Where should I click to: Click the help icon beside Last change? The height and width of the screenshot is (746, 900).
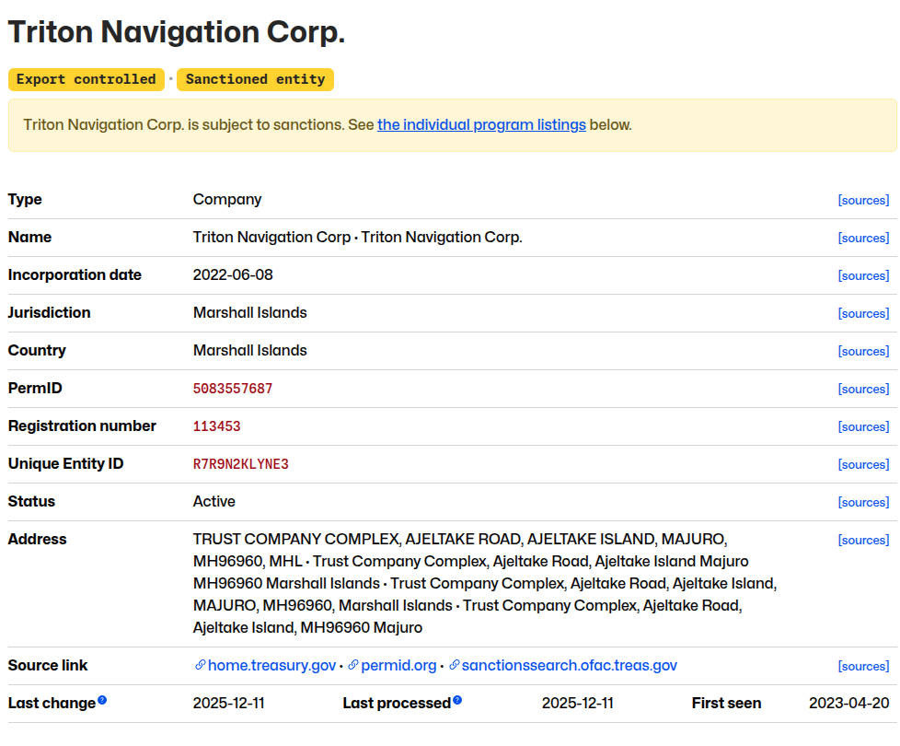(102, 701)
